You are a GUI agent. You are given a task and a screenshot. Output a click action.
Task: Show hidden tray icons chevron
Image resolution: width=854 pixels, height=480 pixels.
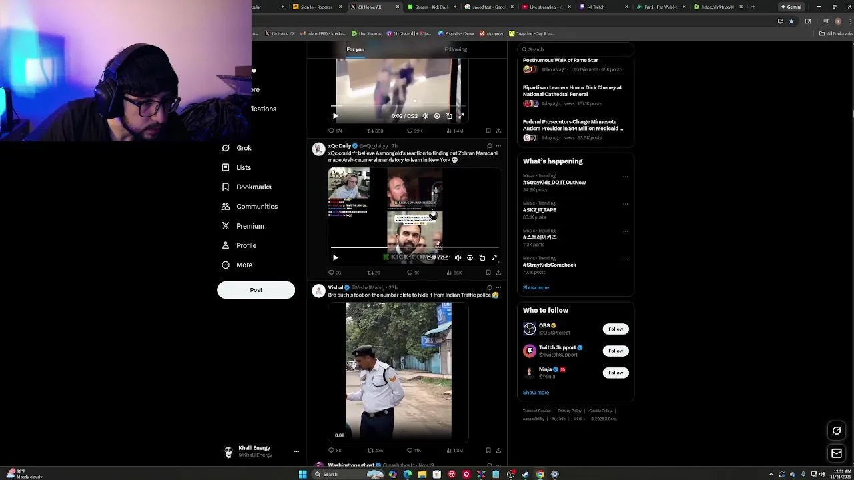(771, 474)
